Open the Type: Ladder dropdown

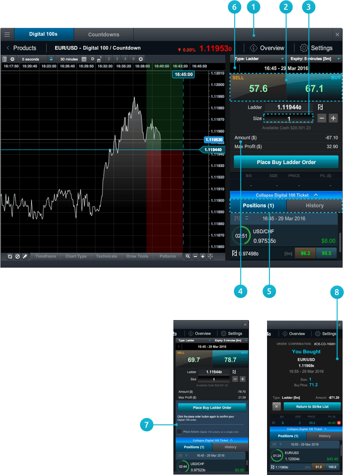click(259, 59)
